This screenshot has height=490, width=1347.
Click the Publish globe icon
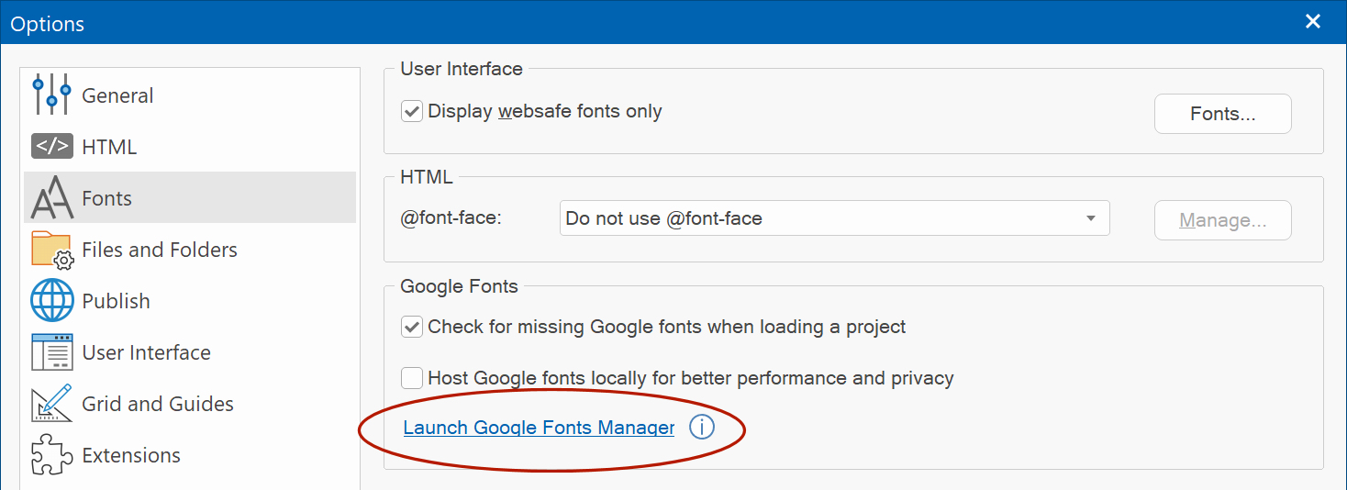coord(51,301)
